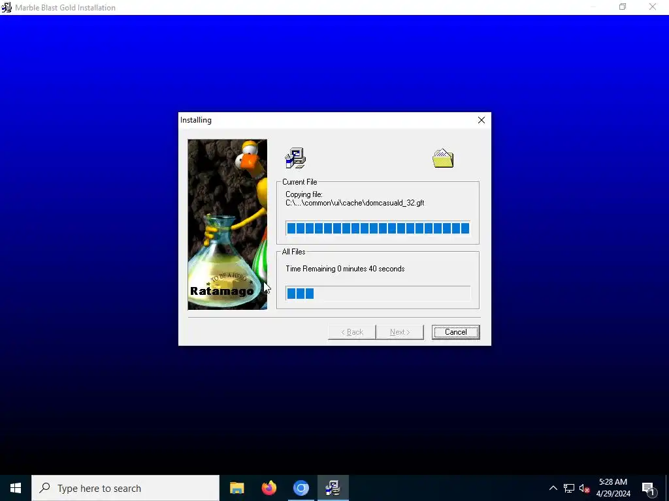Click the Ratamago artwork image
This screenshot has width=669, height=501.
[227, 224]
